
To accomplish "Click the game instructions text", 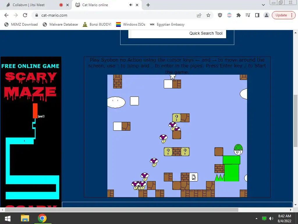I will click(x=177, y=66).
